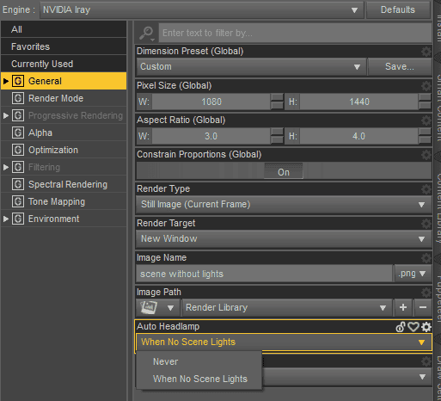The image size is (441, 401).
Task: Select the Favorites category
Action: [64, 46]
